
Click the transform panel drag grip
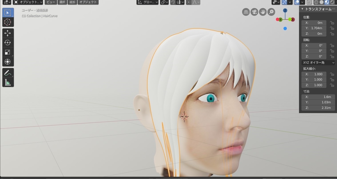point(333,9)
